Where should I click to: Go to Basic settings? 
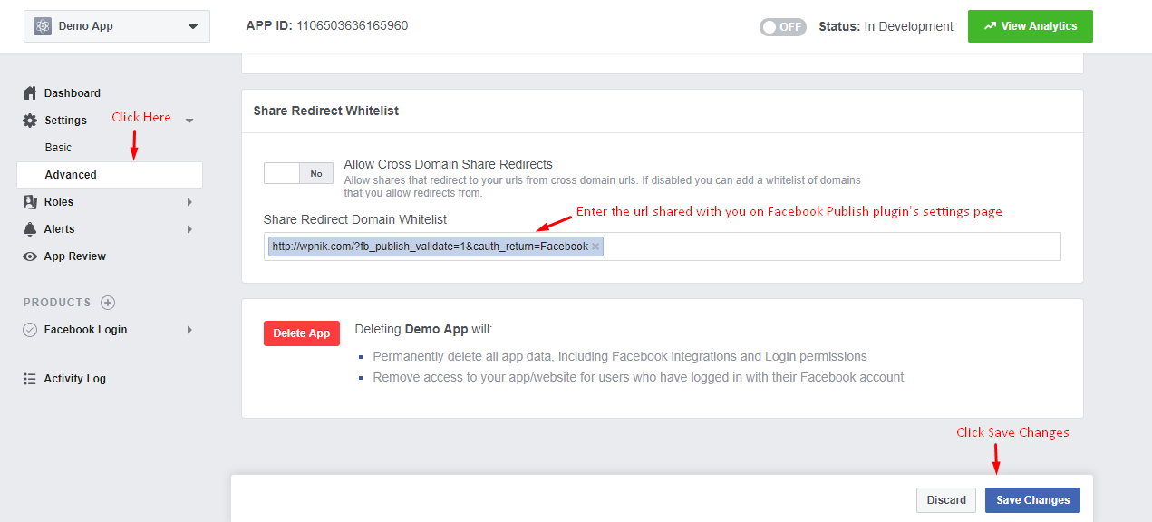point(58,148)
